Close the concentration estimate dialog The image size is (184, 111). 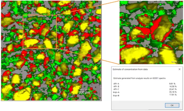(x=179, y=69)
